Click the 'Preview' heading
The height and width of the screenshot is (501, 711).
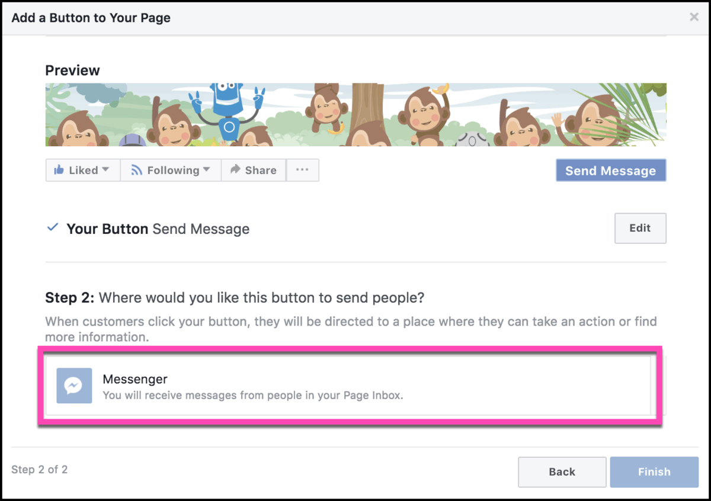73,70
